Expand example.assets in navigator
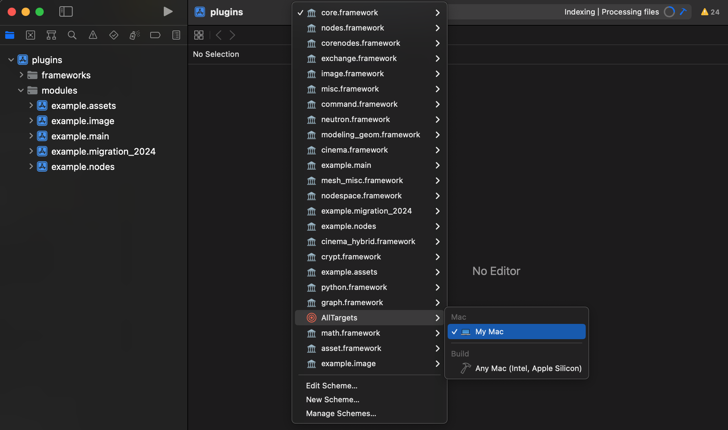728x430 pixels. click(31, 105)
